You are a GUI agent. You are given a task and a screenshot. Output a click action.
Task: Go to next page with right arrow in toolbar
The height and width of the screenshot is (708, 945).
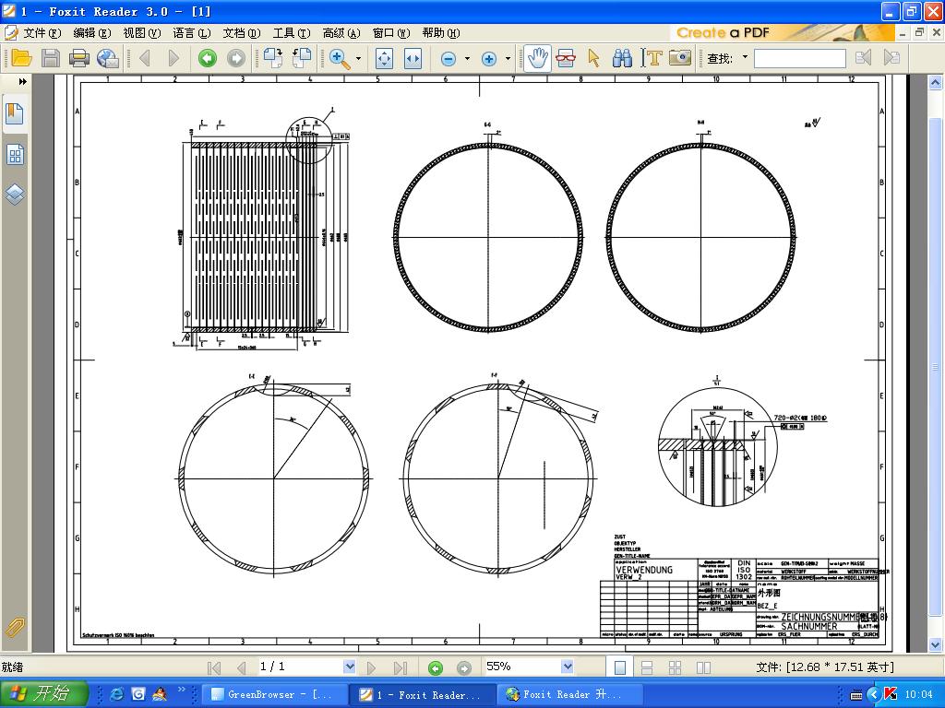173,58
